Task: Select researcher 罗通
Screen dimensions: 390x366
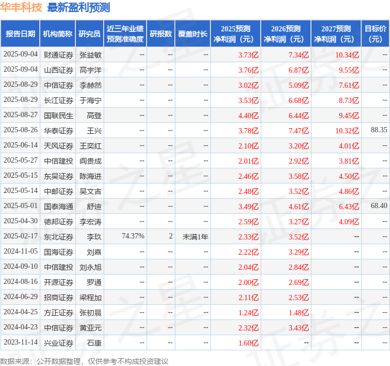Action: [x=94, y=282]
